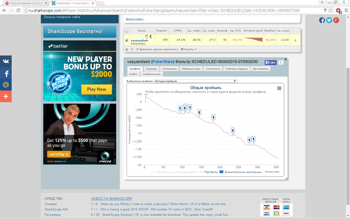Toggle the select-all checkbox in table header
This screenshot has height=219, width=350.
(x=126, y=31)
